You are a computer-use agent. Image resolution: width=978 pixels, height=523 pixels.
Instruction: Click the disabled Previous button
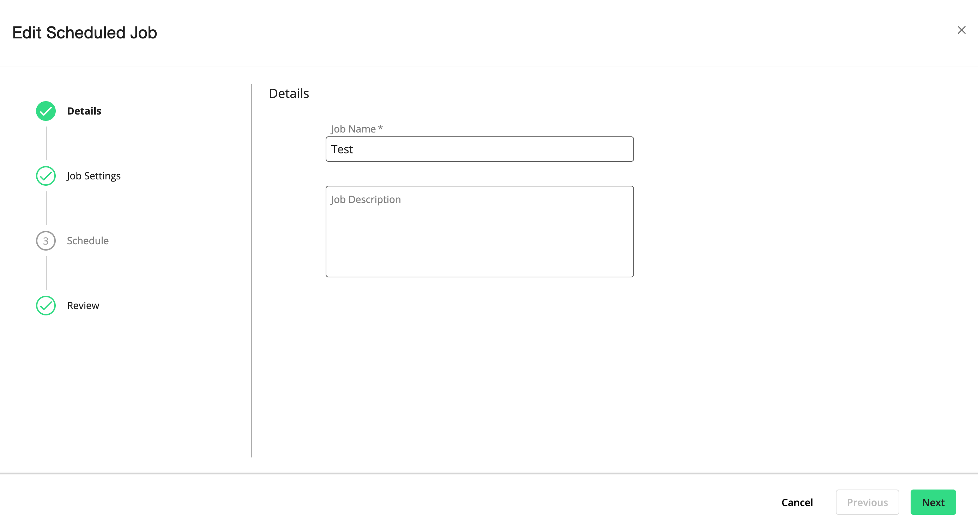(867, 502)
